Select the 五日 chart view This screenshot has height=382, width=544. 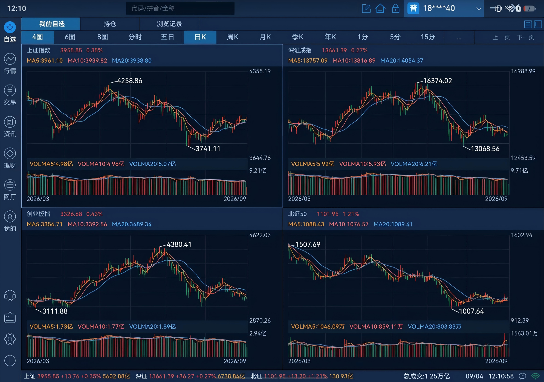tap(167, 37)
